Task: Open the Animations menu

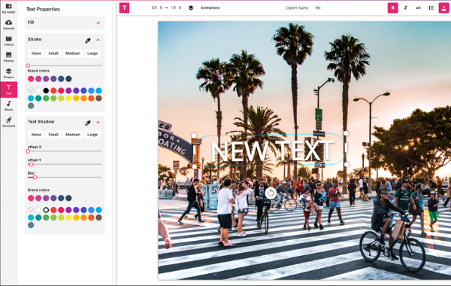Action: [210, 8]
